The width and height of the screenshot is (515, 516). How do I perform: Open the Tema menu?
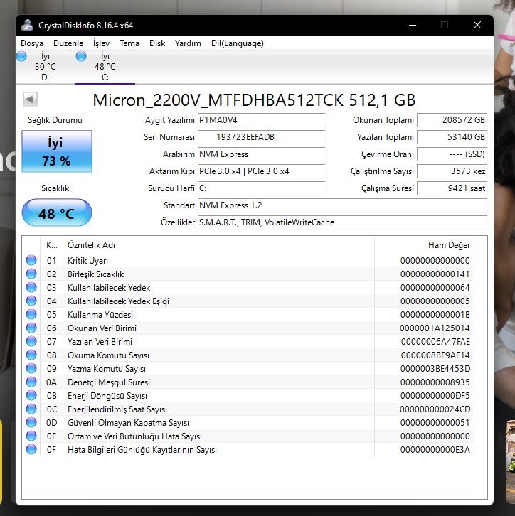[x=129, y=43]
